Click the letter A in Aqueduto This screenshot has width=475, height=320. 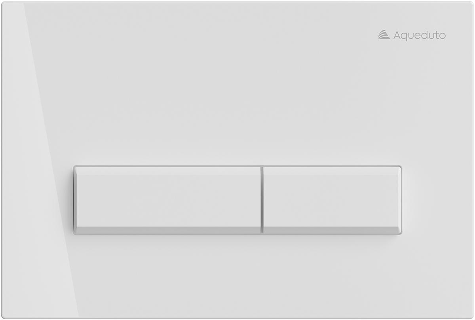tap(397, 35)
